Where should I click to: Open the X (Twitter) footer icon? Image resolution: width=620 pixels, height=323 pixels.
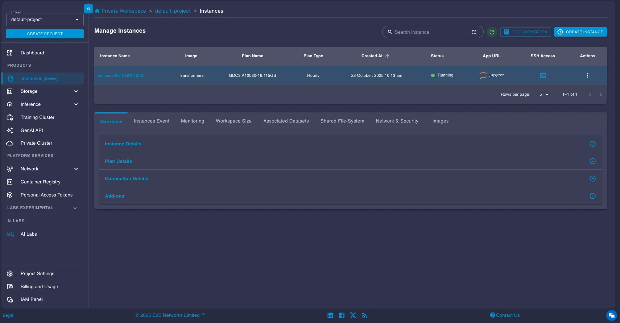(353, 315)
